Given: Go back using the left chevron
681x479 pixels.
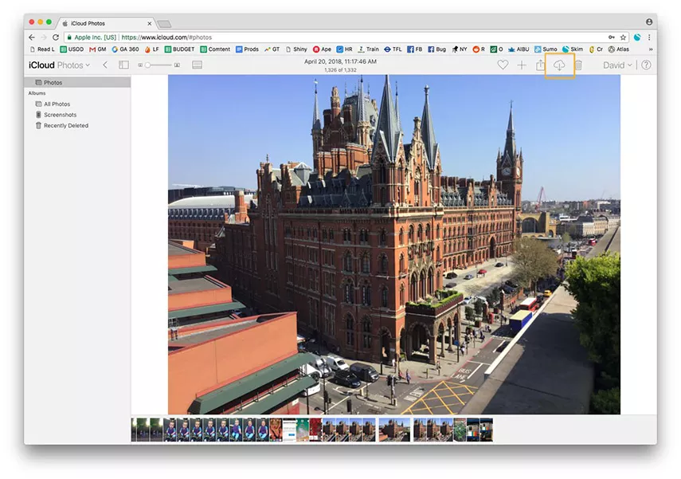Looking at the screenshot, I should pos(105,65).
